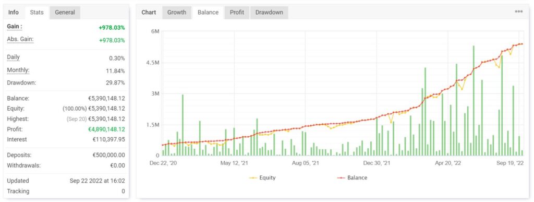Toggle the Balance series in the legend
The height and width of the screenshot is (202, 534).
click(x=352, y=177)
